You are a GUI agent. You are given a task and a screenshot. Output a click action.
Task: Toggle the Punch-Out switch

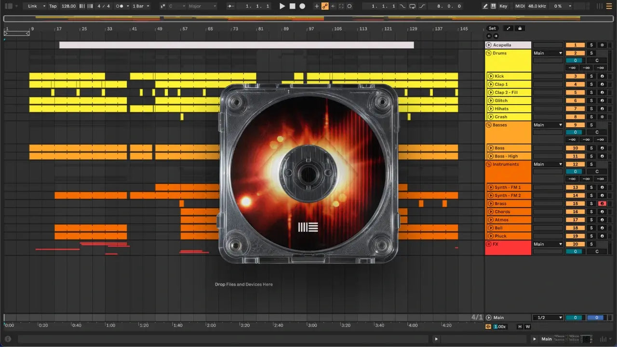pyautogui.click(x=422, y=6)
